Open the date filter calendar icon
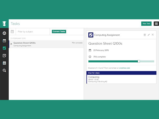The height and width of the screenshot is (119, 159). coord(12,31)
